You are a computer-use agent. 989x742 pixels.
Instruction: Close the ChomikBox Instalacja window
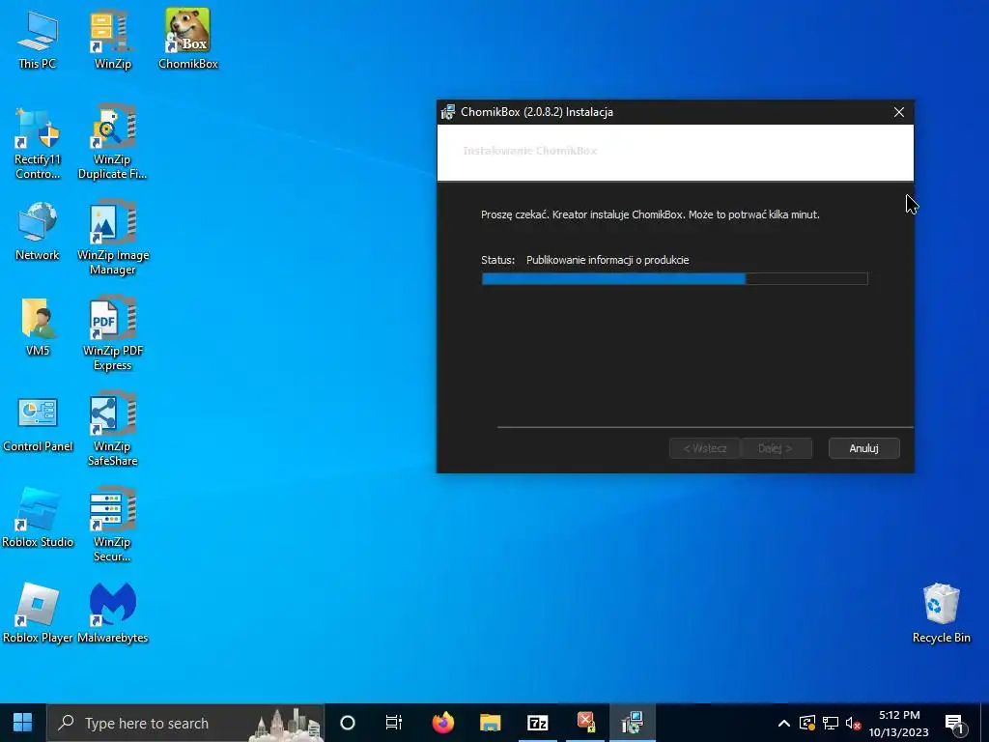pyautogui.click(x=899, y=112)
